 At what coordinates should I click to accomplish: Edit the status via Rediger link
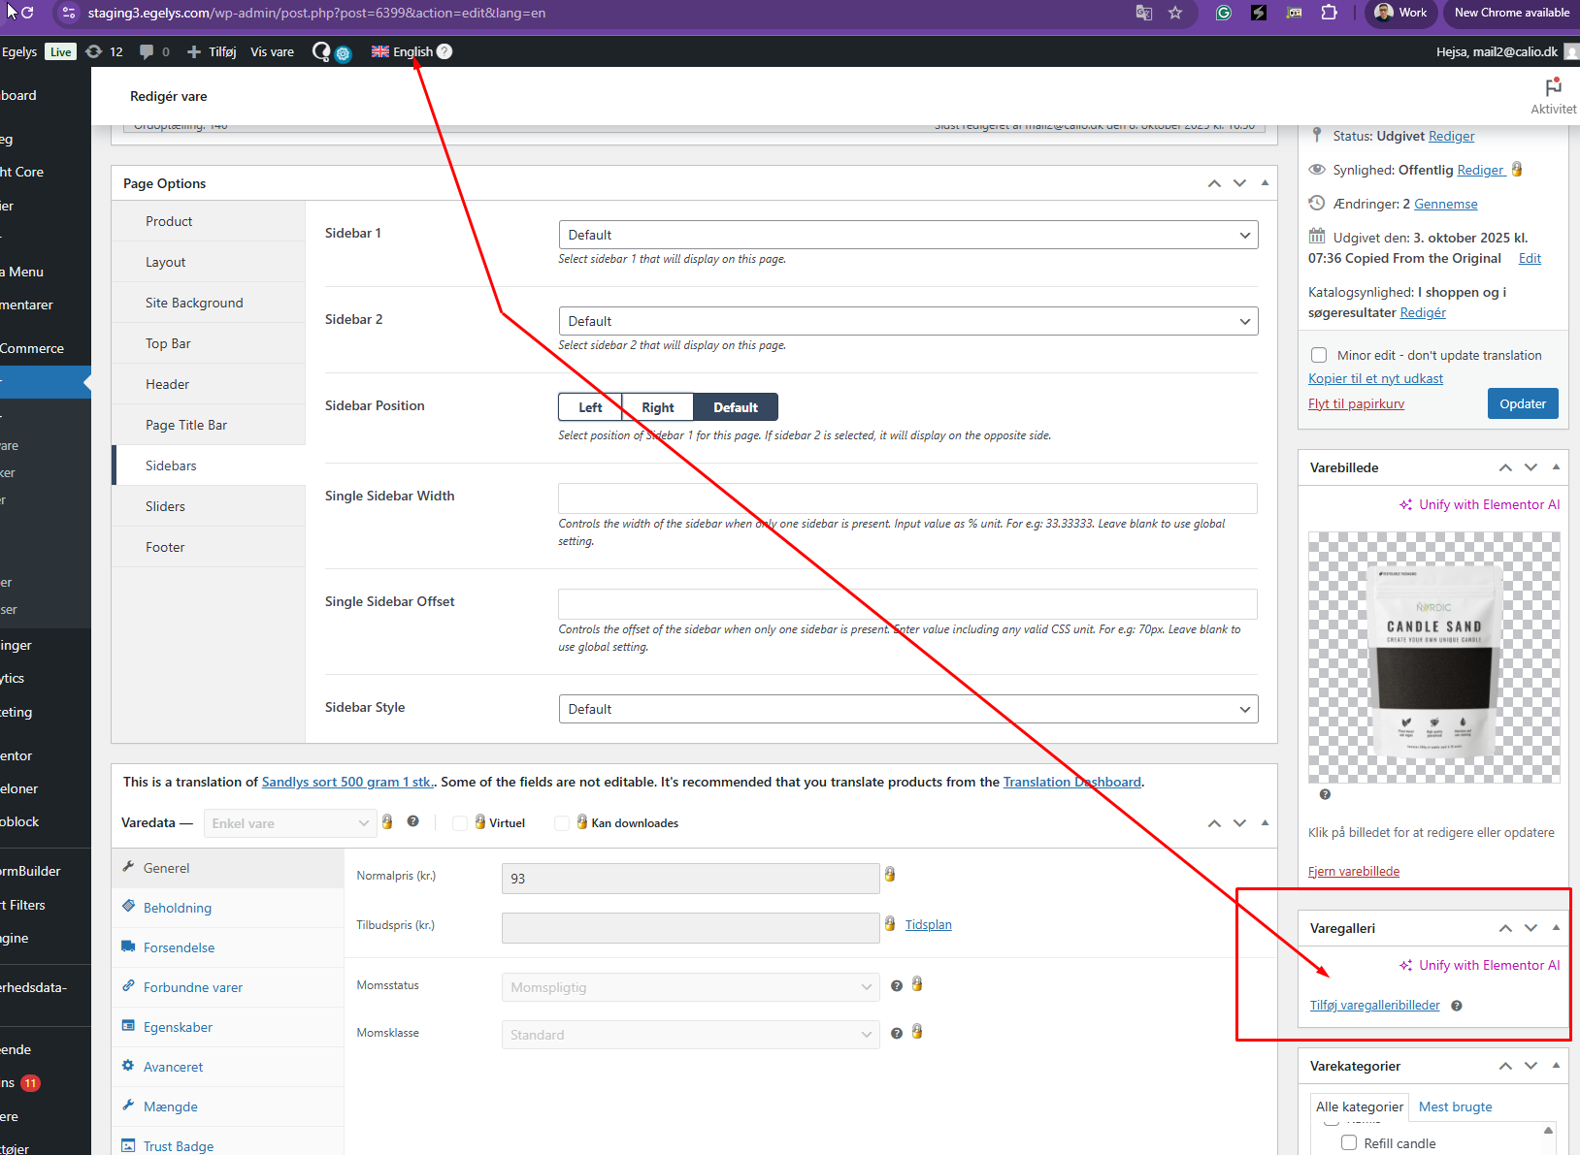1451,137
